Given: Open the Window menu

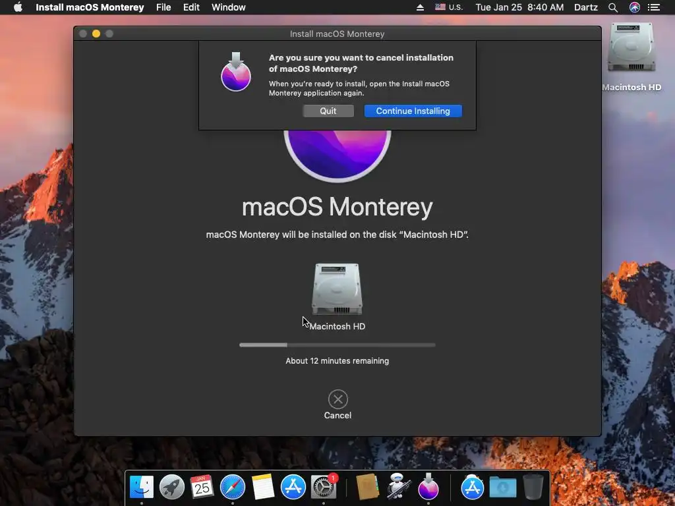Looking at the screenshot, I should click(x=229, y=7).
